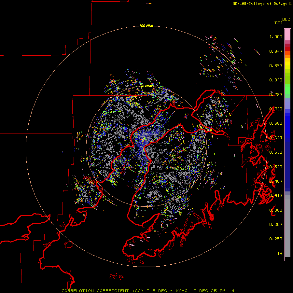Click the 0.253 scale value
Screen dimensions: 293x293
tap(276, 239)
